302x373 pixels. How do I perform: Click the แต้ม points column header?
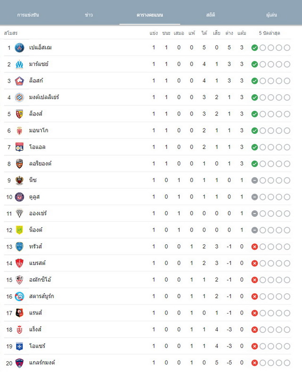pos(242,33)
